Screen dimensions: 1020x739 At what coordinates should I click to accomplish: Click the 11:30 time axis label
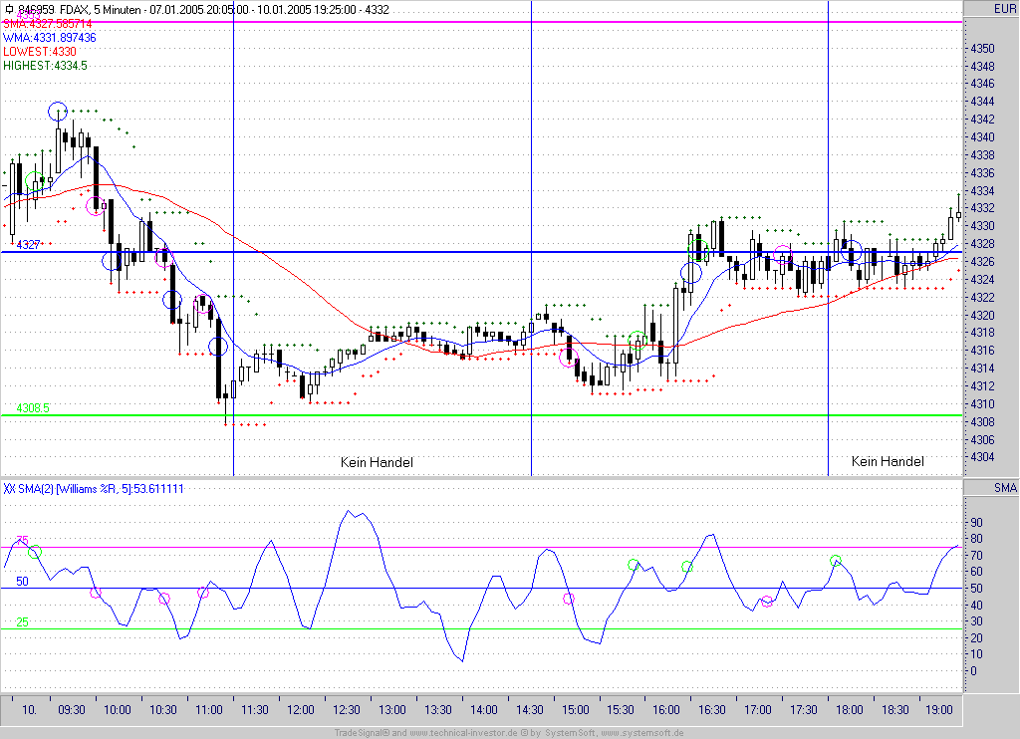pyautogui.click(x=254, y=710)
